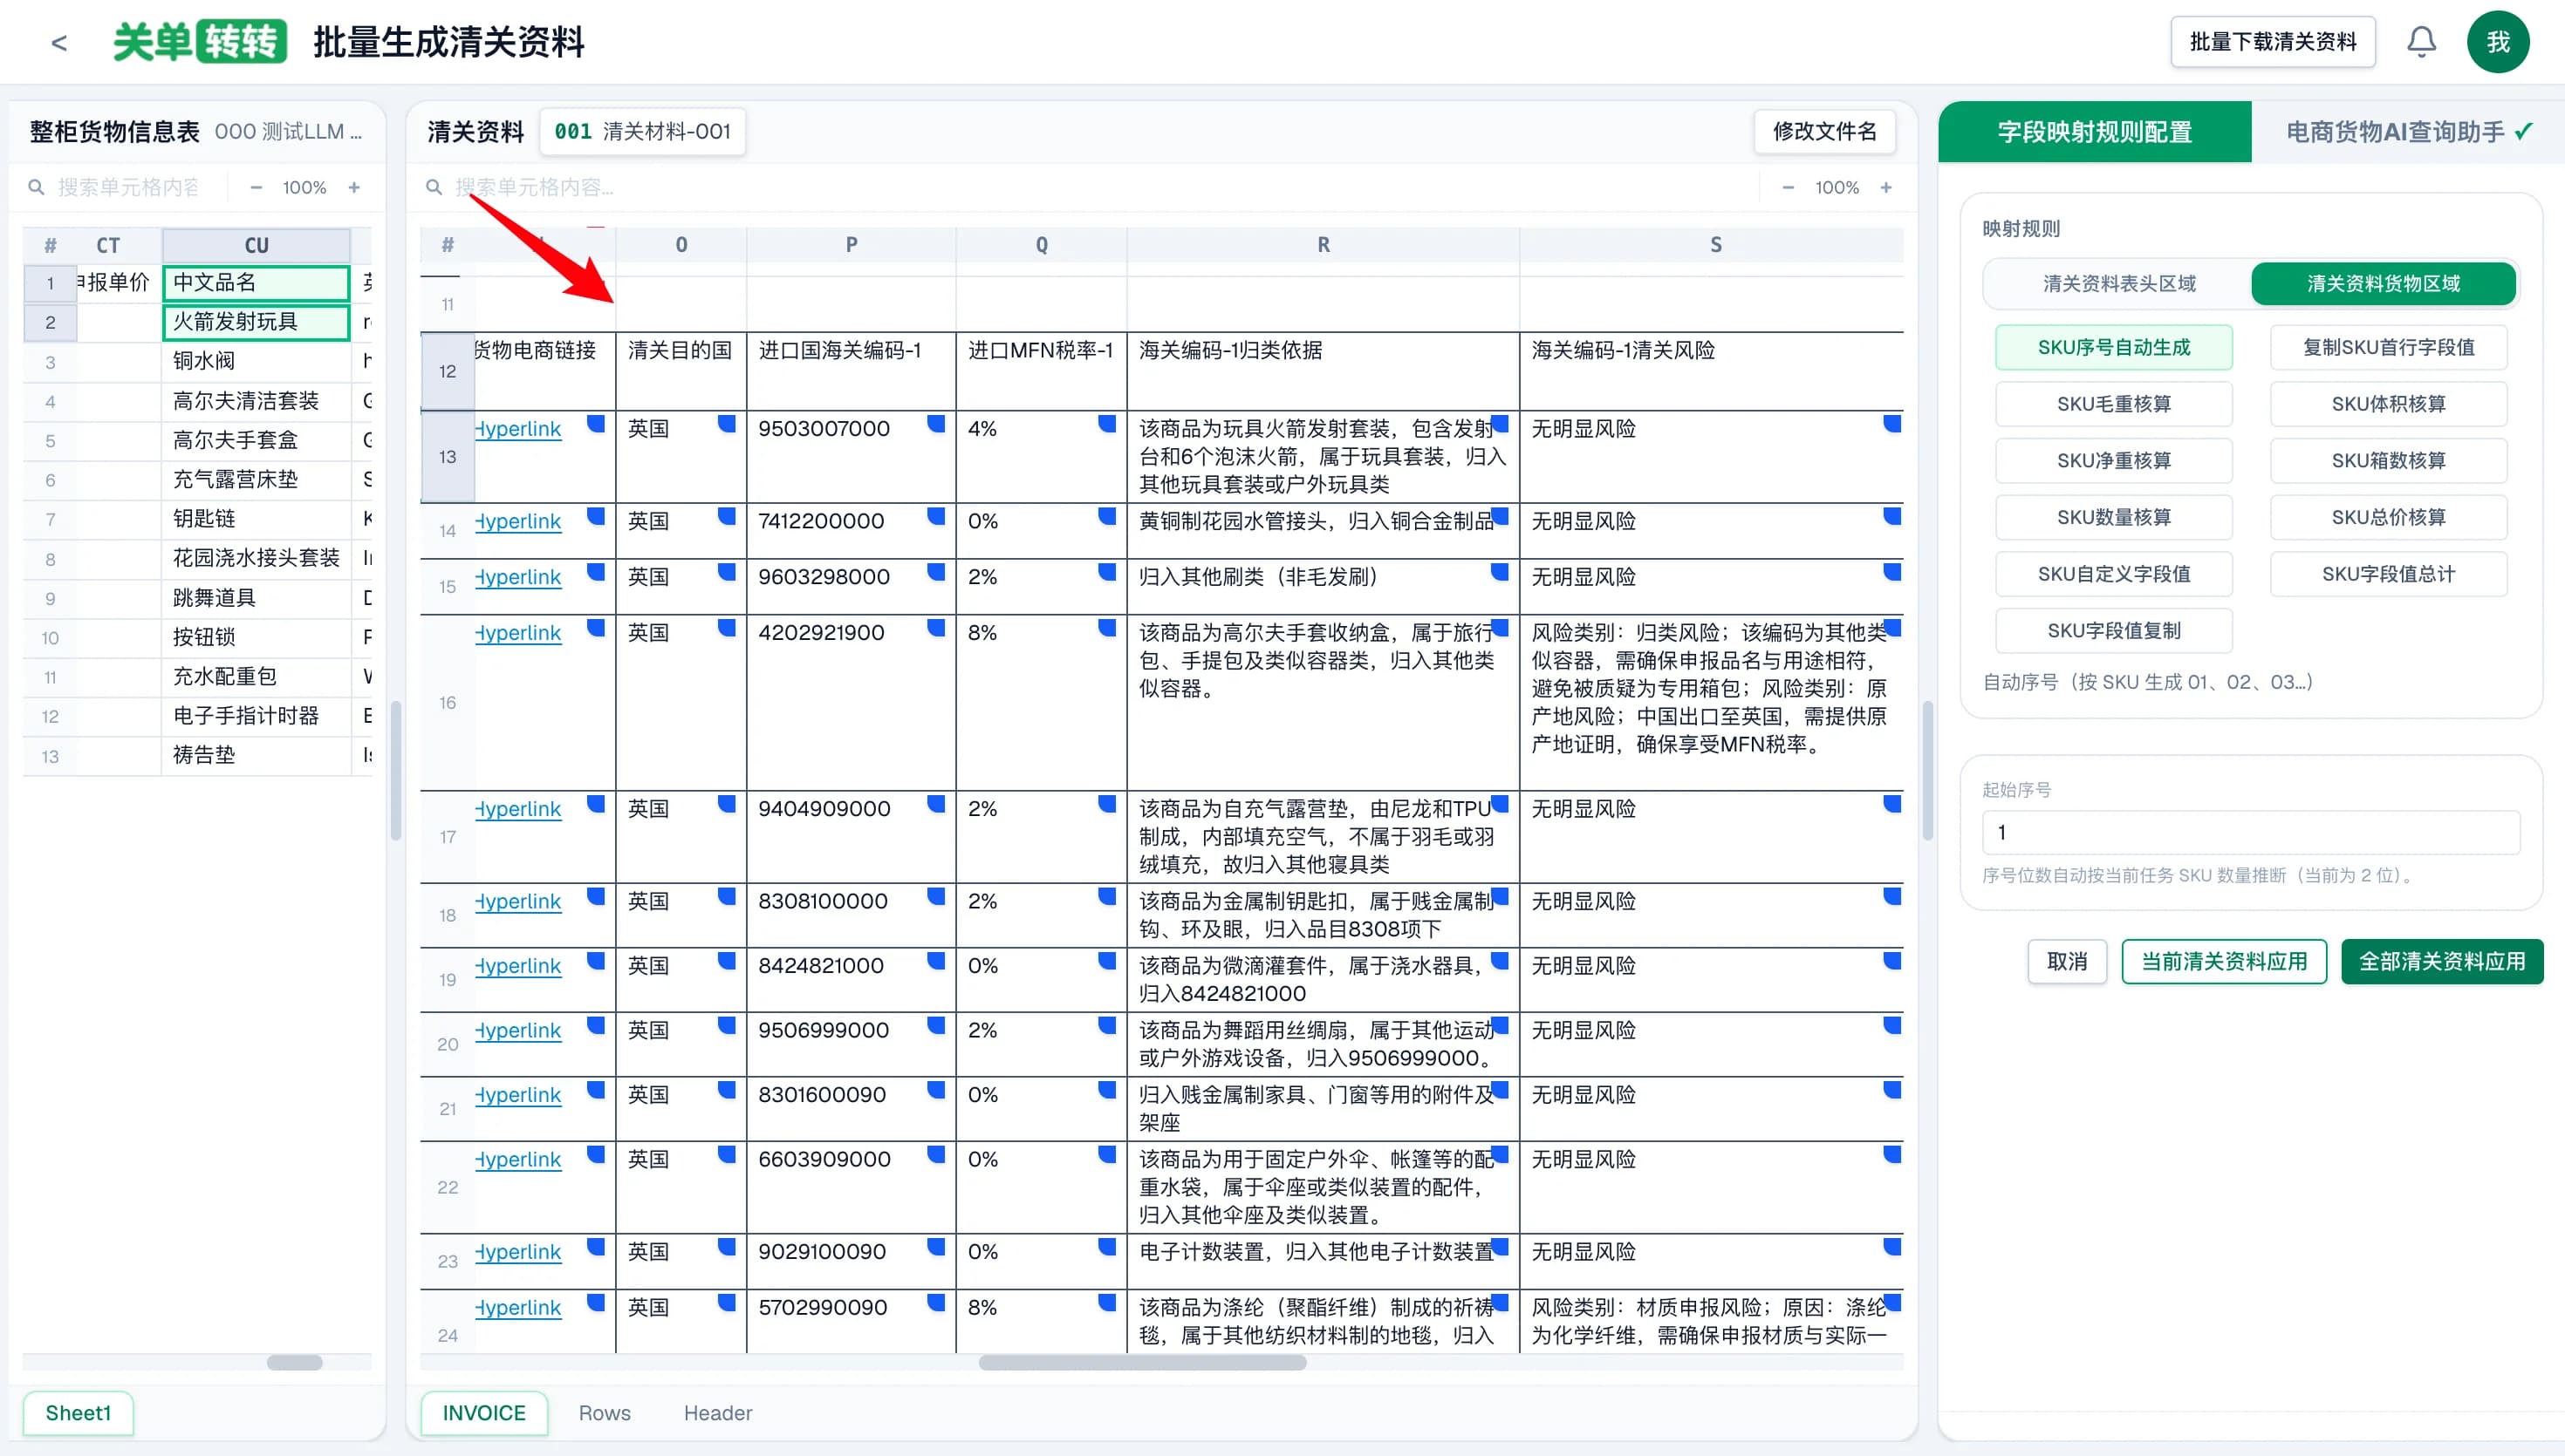Open 电商货物AI查询助手 tab

2408,132
